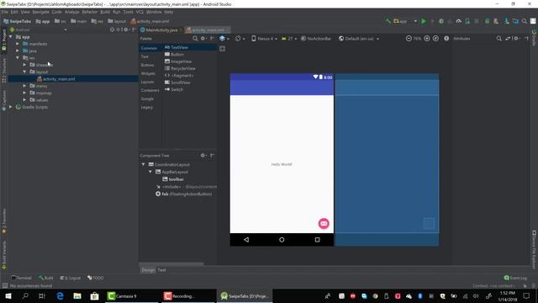Switch to the Text editor tab

coord(161,270)
